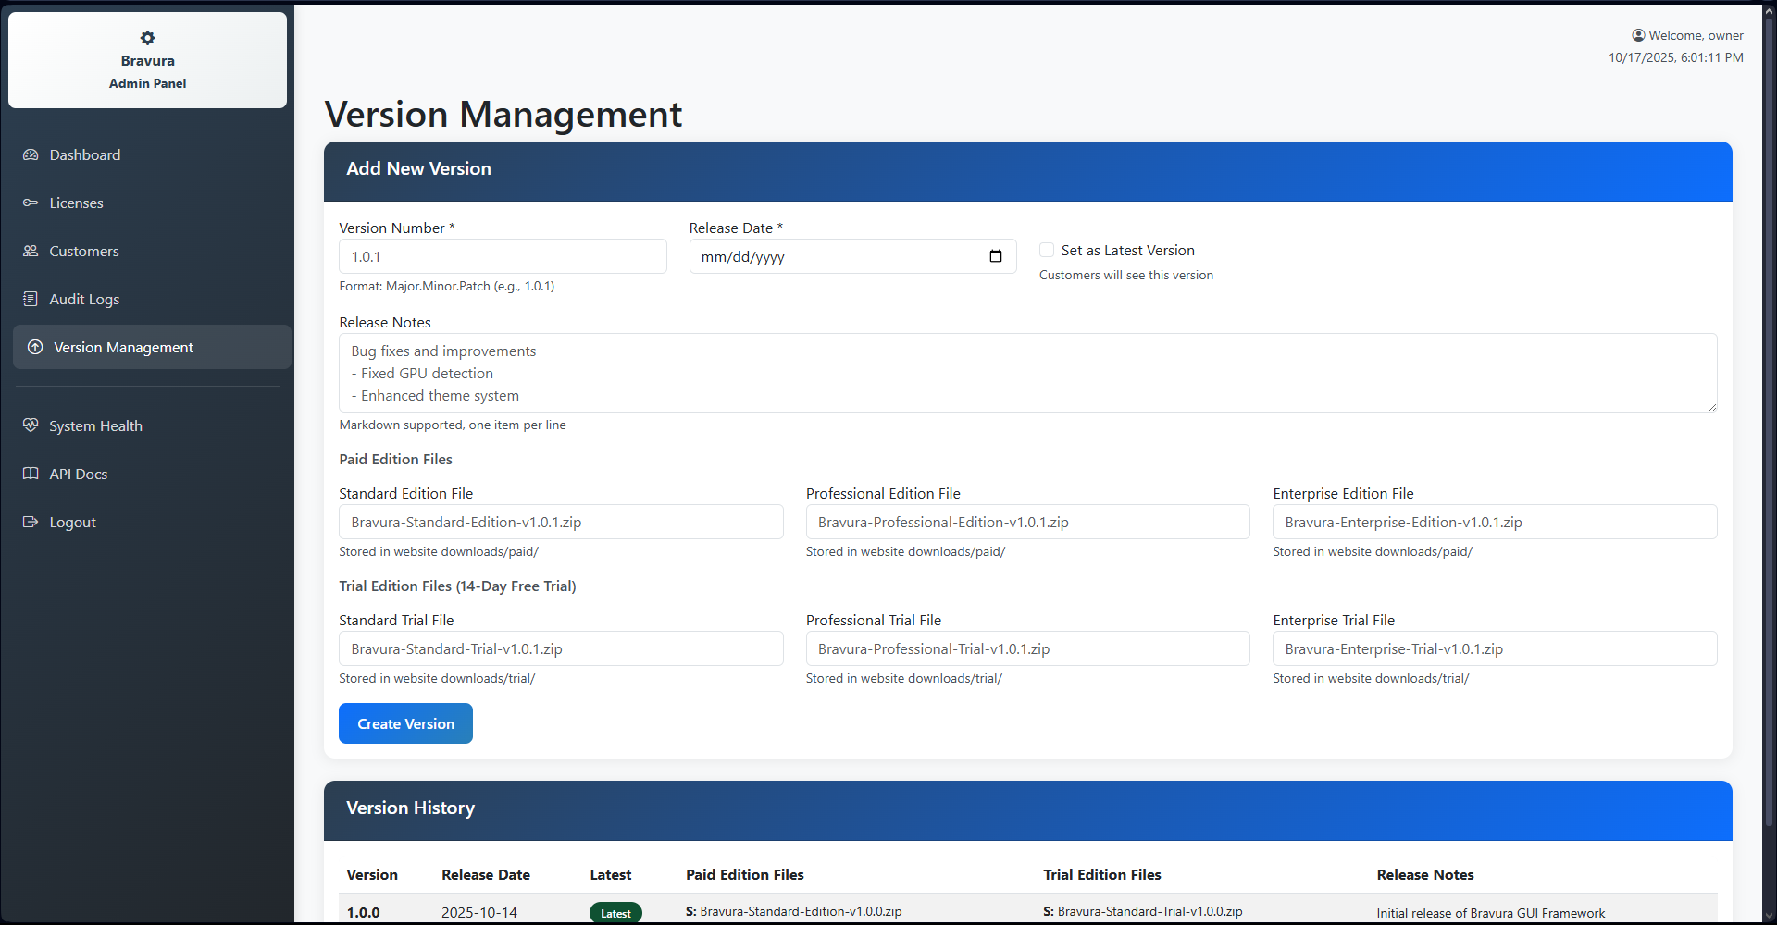Click the key icon next to Licenses
Screen dimensions: 1777x925
[x=31, y=203]
